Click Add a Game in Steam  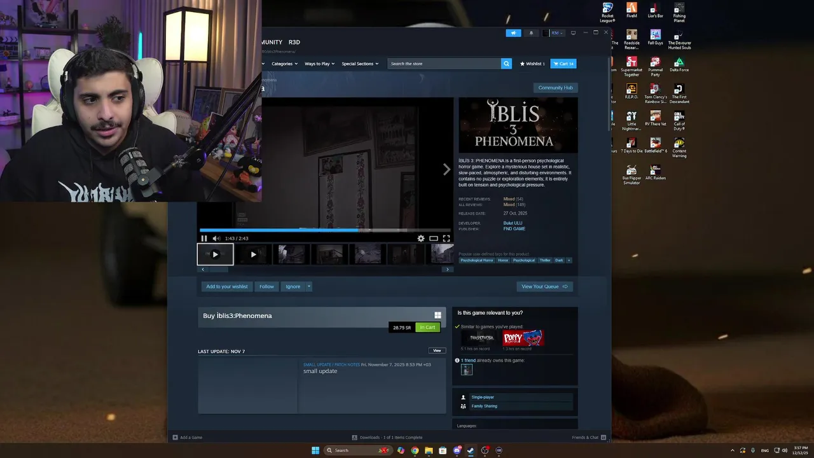[188, 438]
